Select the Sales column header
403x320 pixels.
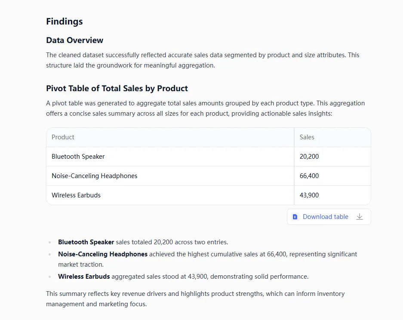tap(307, 137)
